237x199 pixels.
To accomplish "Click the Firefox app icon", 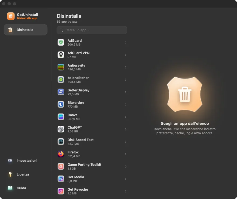I will click(x=61, y=154).
